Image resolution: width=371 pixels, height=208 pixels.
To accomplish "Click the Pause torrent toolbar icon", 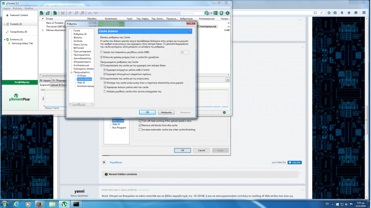I will (76, 13).
